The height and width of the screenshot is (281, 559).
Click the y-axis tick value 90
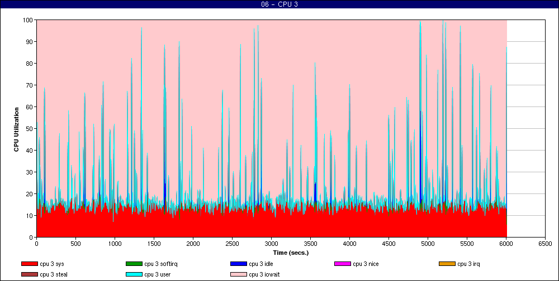click(x=30, y=42)
